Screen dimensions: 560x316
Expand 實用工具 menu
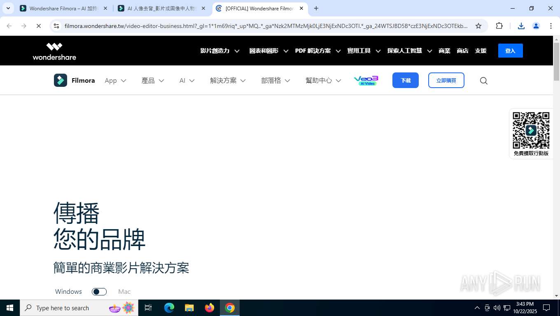[364, 51]
